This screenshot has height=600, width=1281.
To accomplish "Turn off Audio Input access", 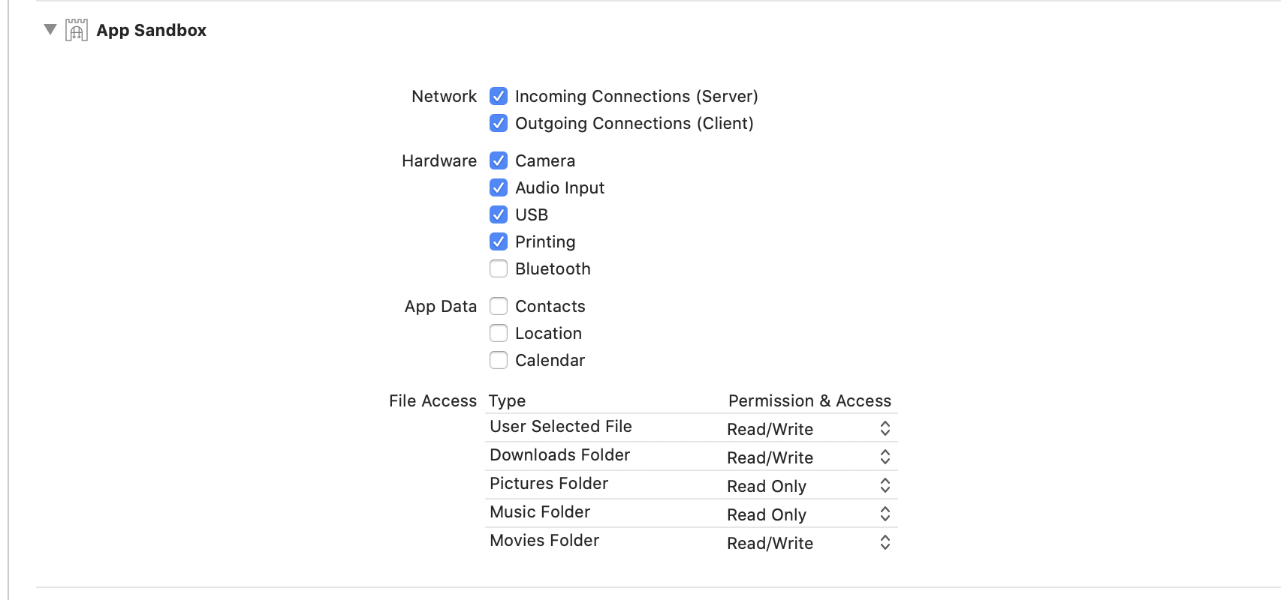I will tap(499, 187).
